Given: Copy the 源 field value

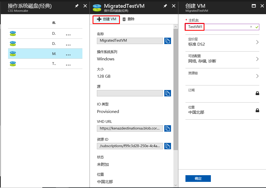Looking at the screenshot, I should pos(168,93).
